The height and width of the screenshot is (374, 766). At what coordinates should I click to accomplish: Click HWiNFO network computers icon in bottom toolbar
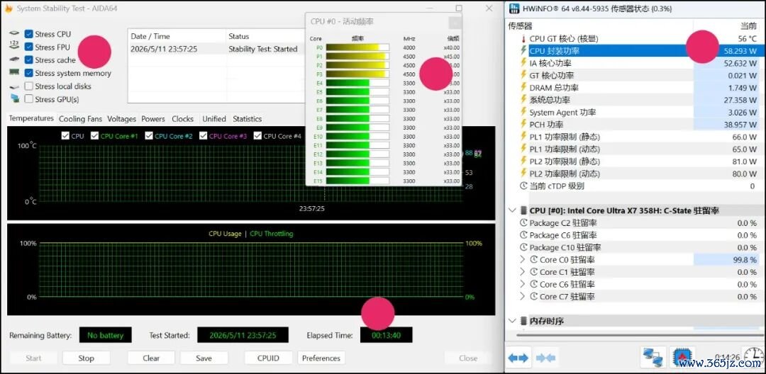[x=654, y=358]
